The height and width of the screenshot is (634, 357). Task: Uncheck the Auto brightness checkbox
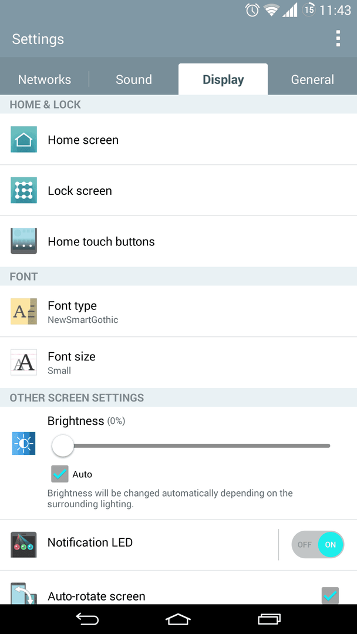[x=60, y=474]
